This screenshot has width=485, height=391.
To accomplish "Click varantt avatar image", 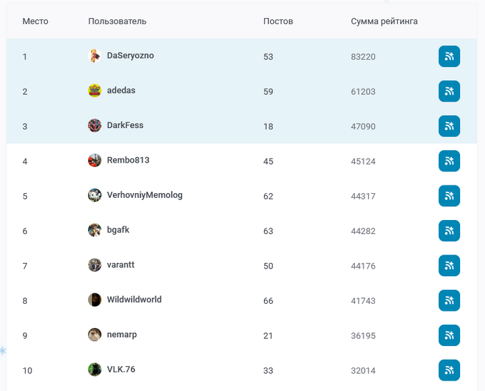I will pyautogui.click(x=95, y=265).
